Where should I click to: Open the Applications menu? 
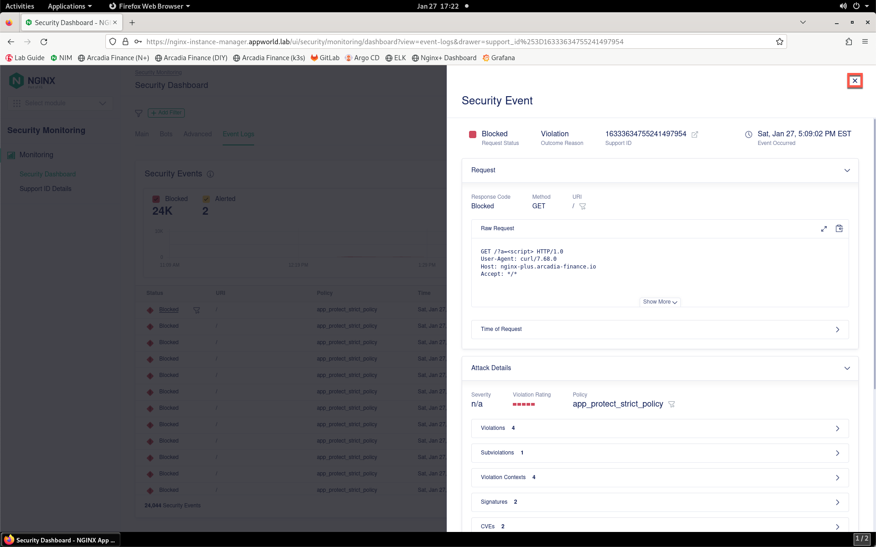tap(70, 6)
